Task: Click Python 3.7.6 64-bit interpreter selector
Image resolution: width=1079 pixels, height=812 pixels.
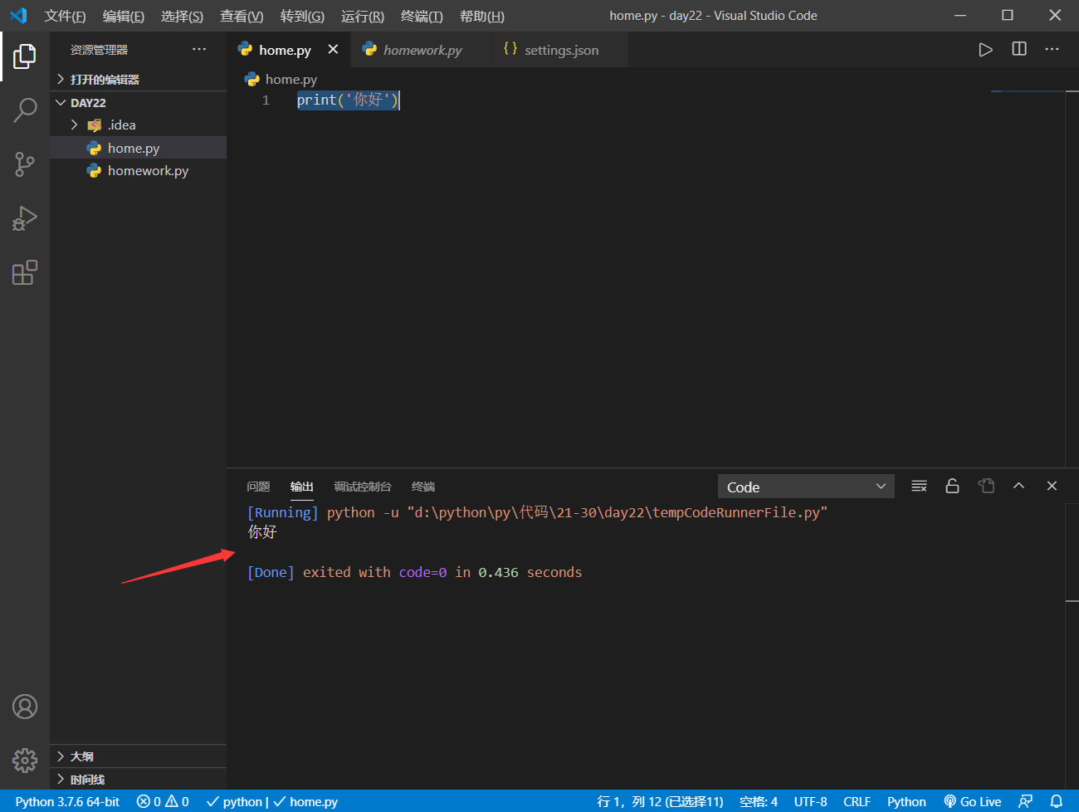Action: click(x=66, y=801)
